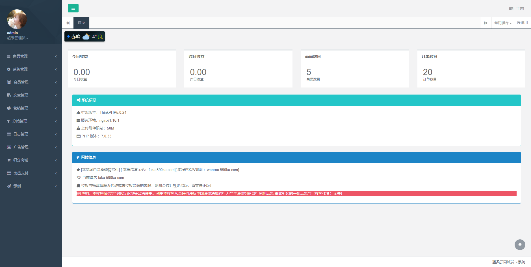531x267 pixels.
Task: Open the 常用操作 dropdown
Action: [503, 23]
